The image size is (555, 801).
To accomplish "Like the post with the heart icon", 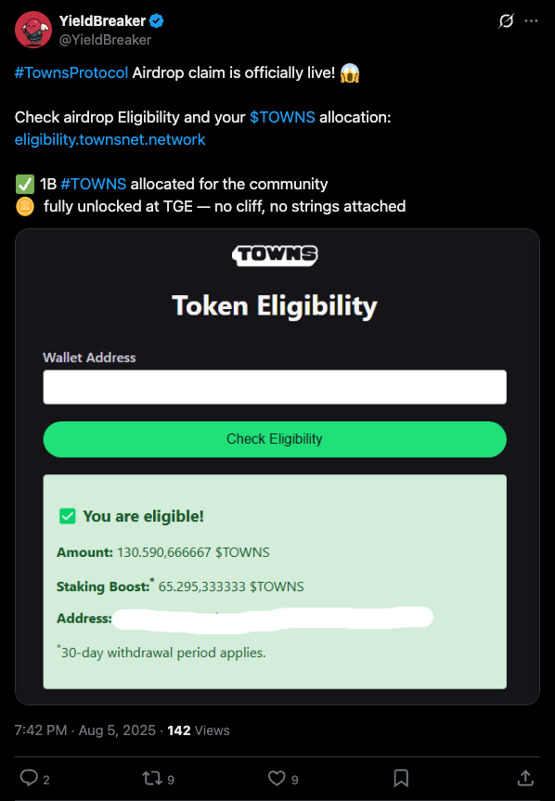I will (277, 778).
